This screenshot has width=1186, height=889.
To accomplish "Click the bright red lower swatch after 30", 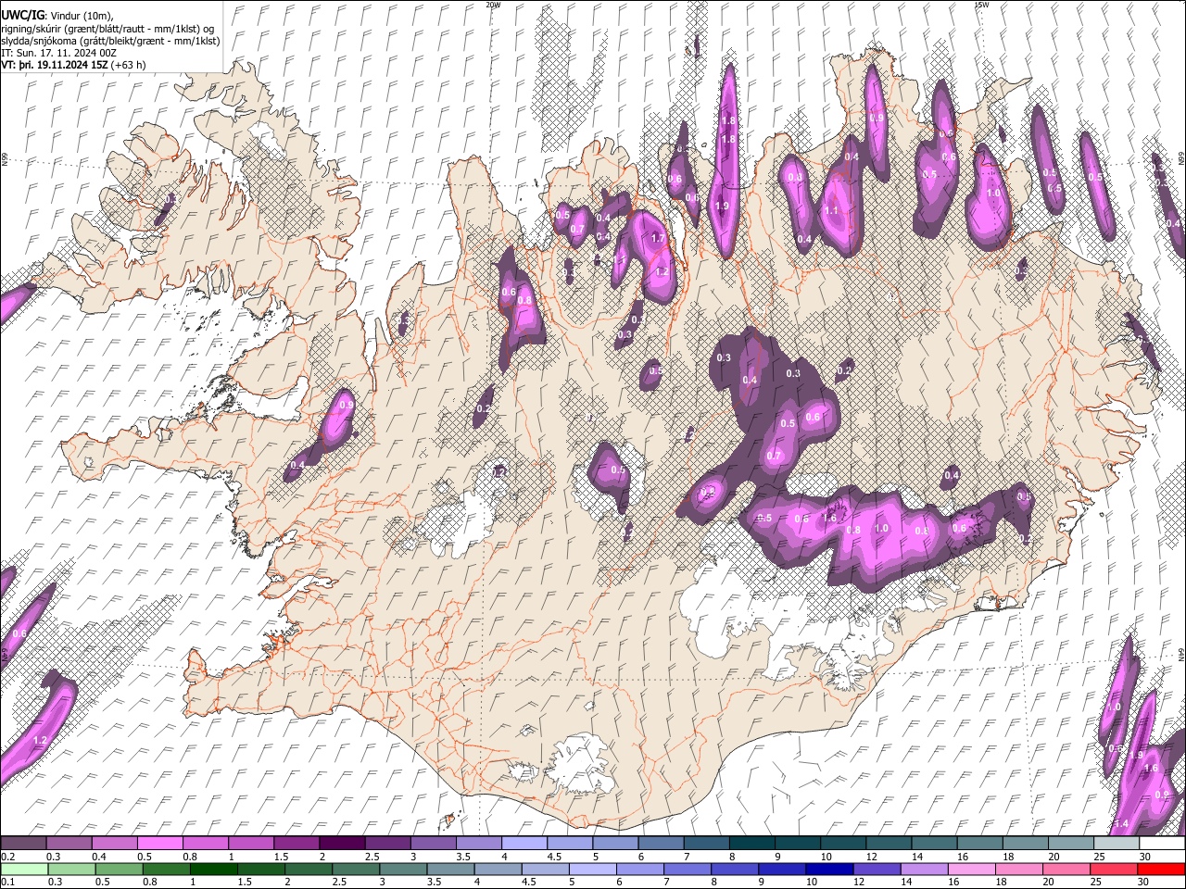I will (x=1162, y=869).
